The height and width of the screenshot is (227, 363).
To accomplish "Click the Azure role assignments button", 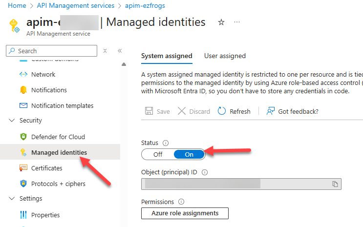I will coord(185,213).
